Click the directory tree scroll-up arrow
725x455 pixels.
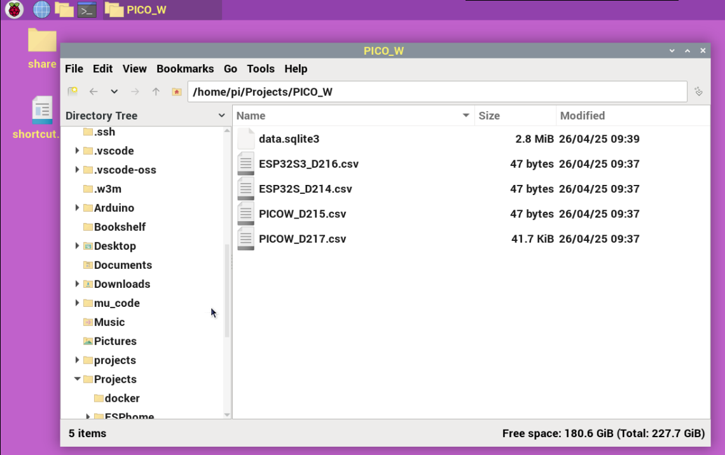227,131
